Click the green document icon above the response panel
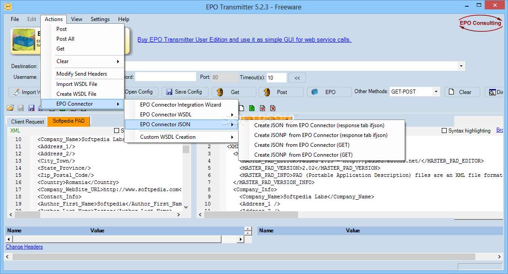Viewport: 508px width, 274px height. coord(252,108)
